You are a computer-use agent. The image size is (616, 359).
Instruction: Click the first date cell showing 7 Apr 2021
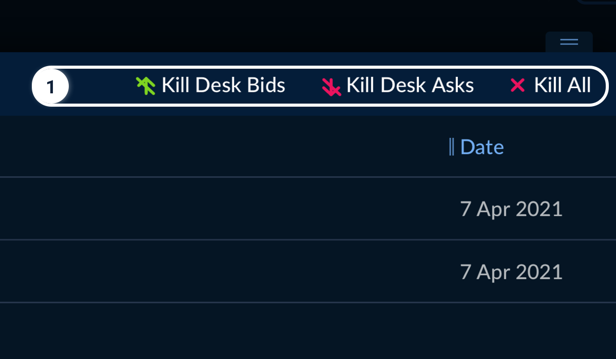click(x=511, y=209)
